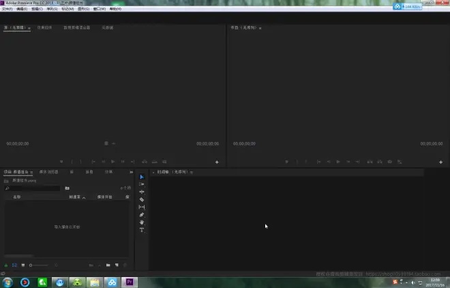Click the New Item icon in the Project panel
Viewport: 450px width, 288px height.
[117, 265]
